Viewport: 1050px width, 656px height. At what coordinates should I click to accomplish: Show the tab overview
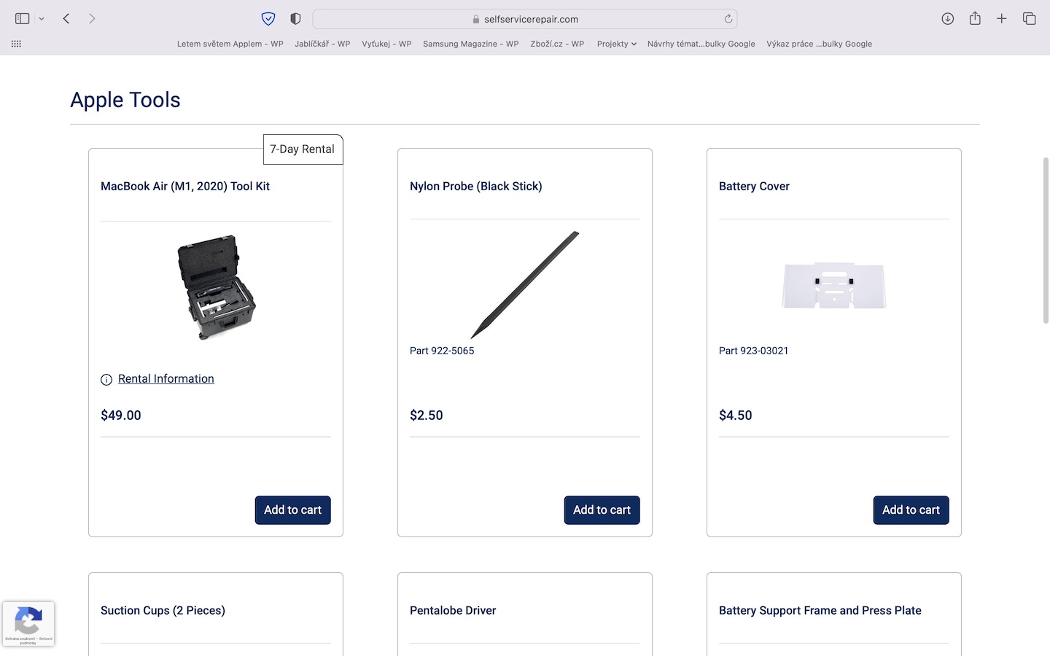pyautogui.click(x=1030, y=19)
